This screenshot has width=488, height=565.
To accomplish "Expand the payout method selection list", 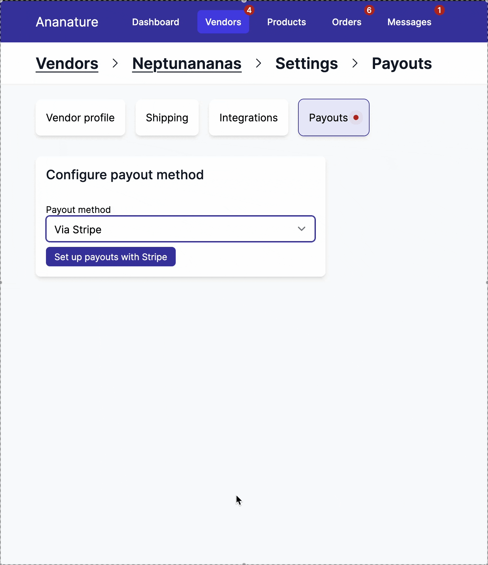I will coord(180,229).
